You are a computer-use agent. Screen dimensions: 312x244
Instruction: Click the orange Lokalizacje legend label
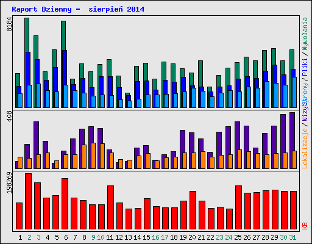tap(305, 149)
